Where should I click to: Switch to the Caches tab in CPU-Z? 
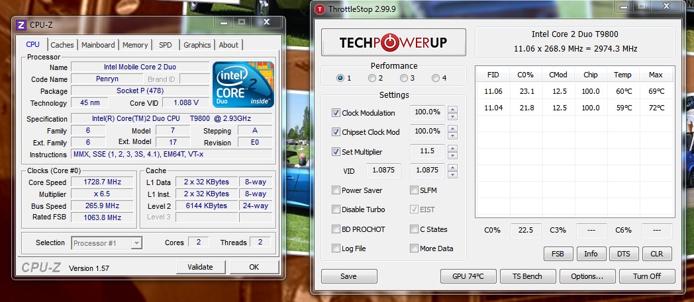coord(62,44)
